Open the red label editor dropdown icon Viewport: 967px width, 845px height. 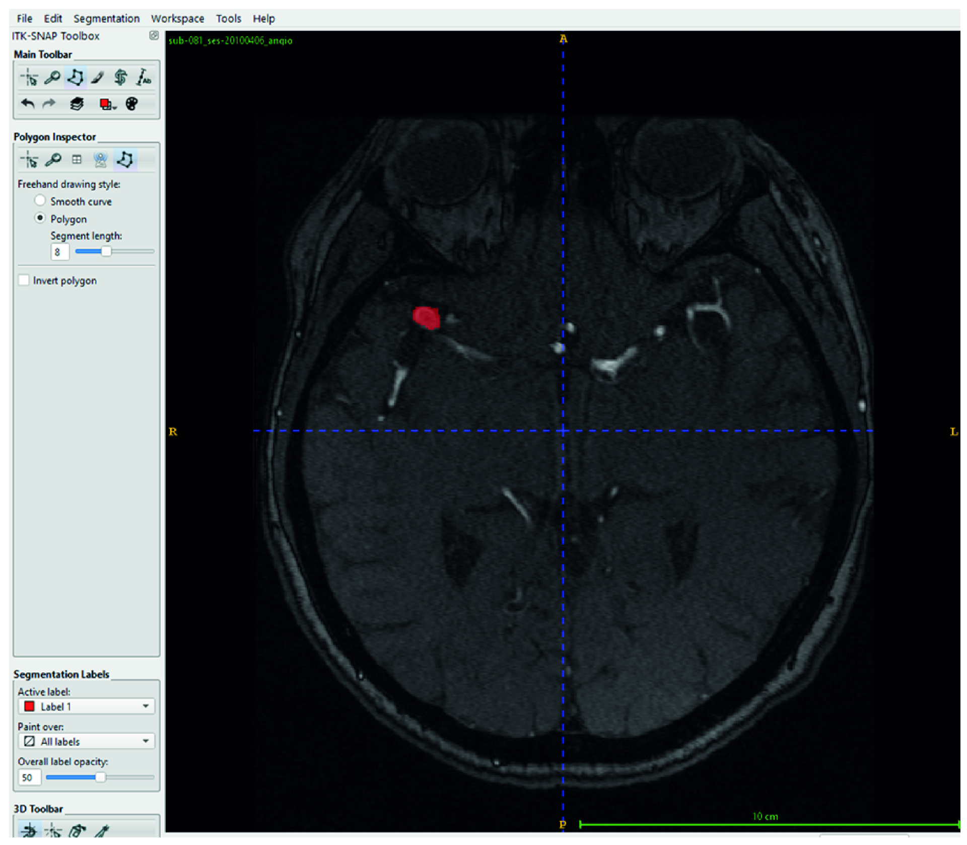pos(107,104)
